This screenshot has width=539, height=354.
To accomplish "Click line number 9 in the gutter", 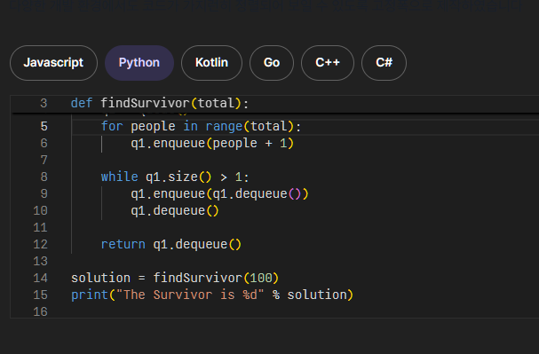I will coord(44,193).
